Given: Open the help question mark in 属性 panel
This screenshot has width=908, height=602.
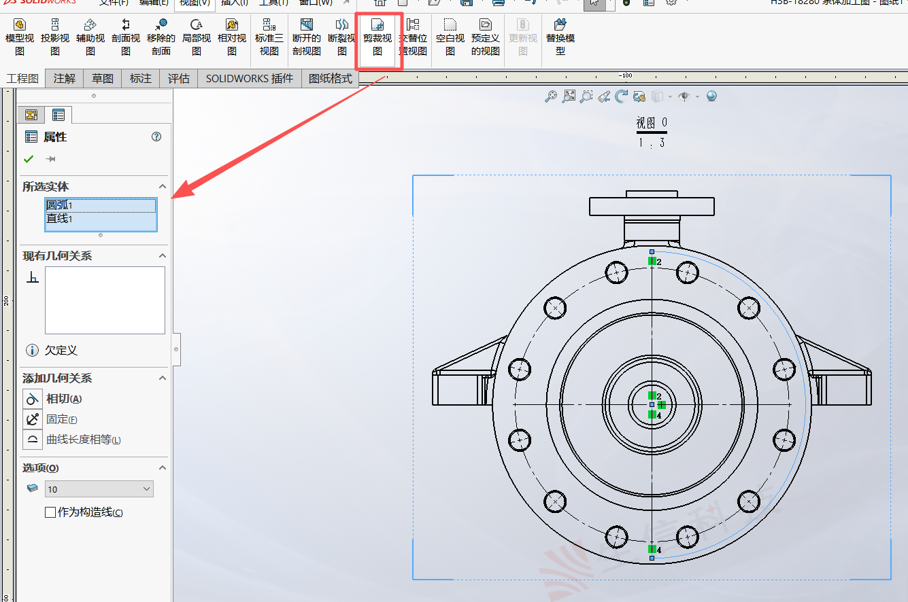Looking at the screenshot, I should pyautogui.click(x=156, y=137).
